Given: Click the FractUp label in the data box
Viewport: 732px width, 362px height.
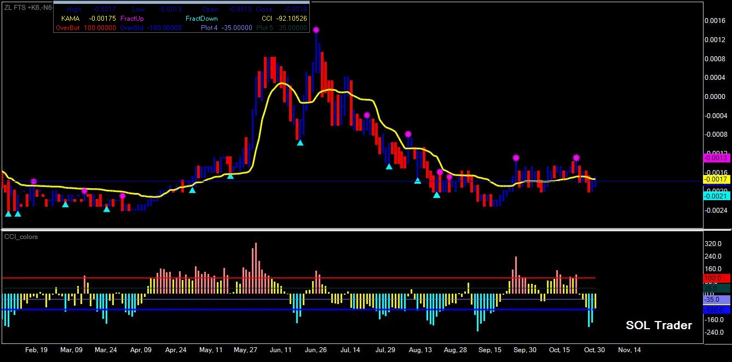Looking at the screenshot, I should [x=132, y=18].
